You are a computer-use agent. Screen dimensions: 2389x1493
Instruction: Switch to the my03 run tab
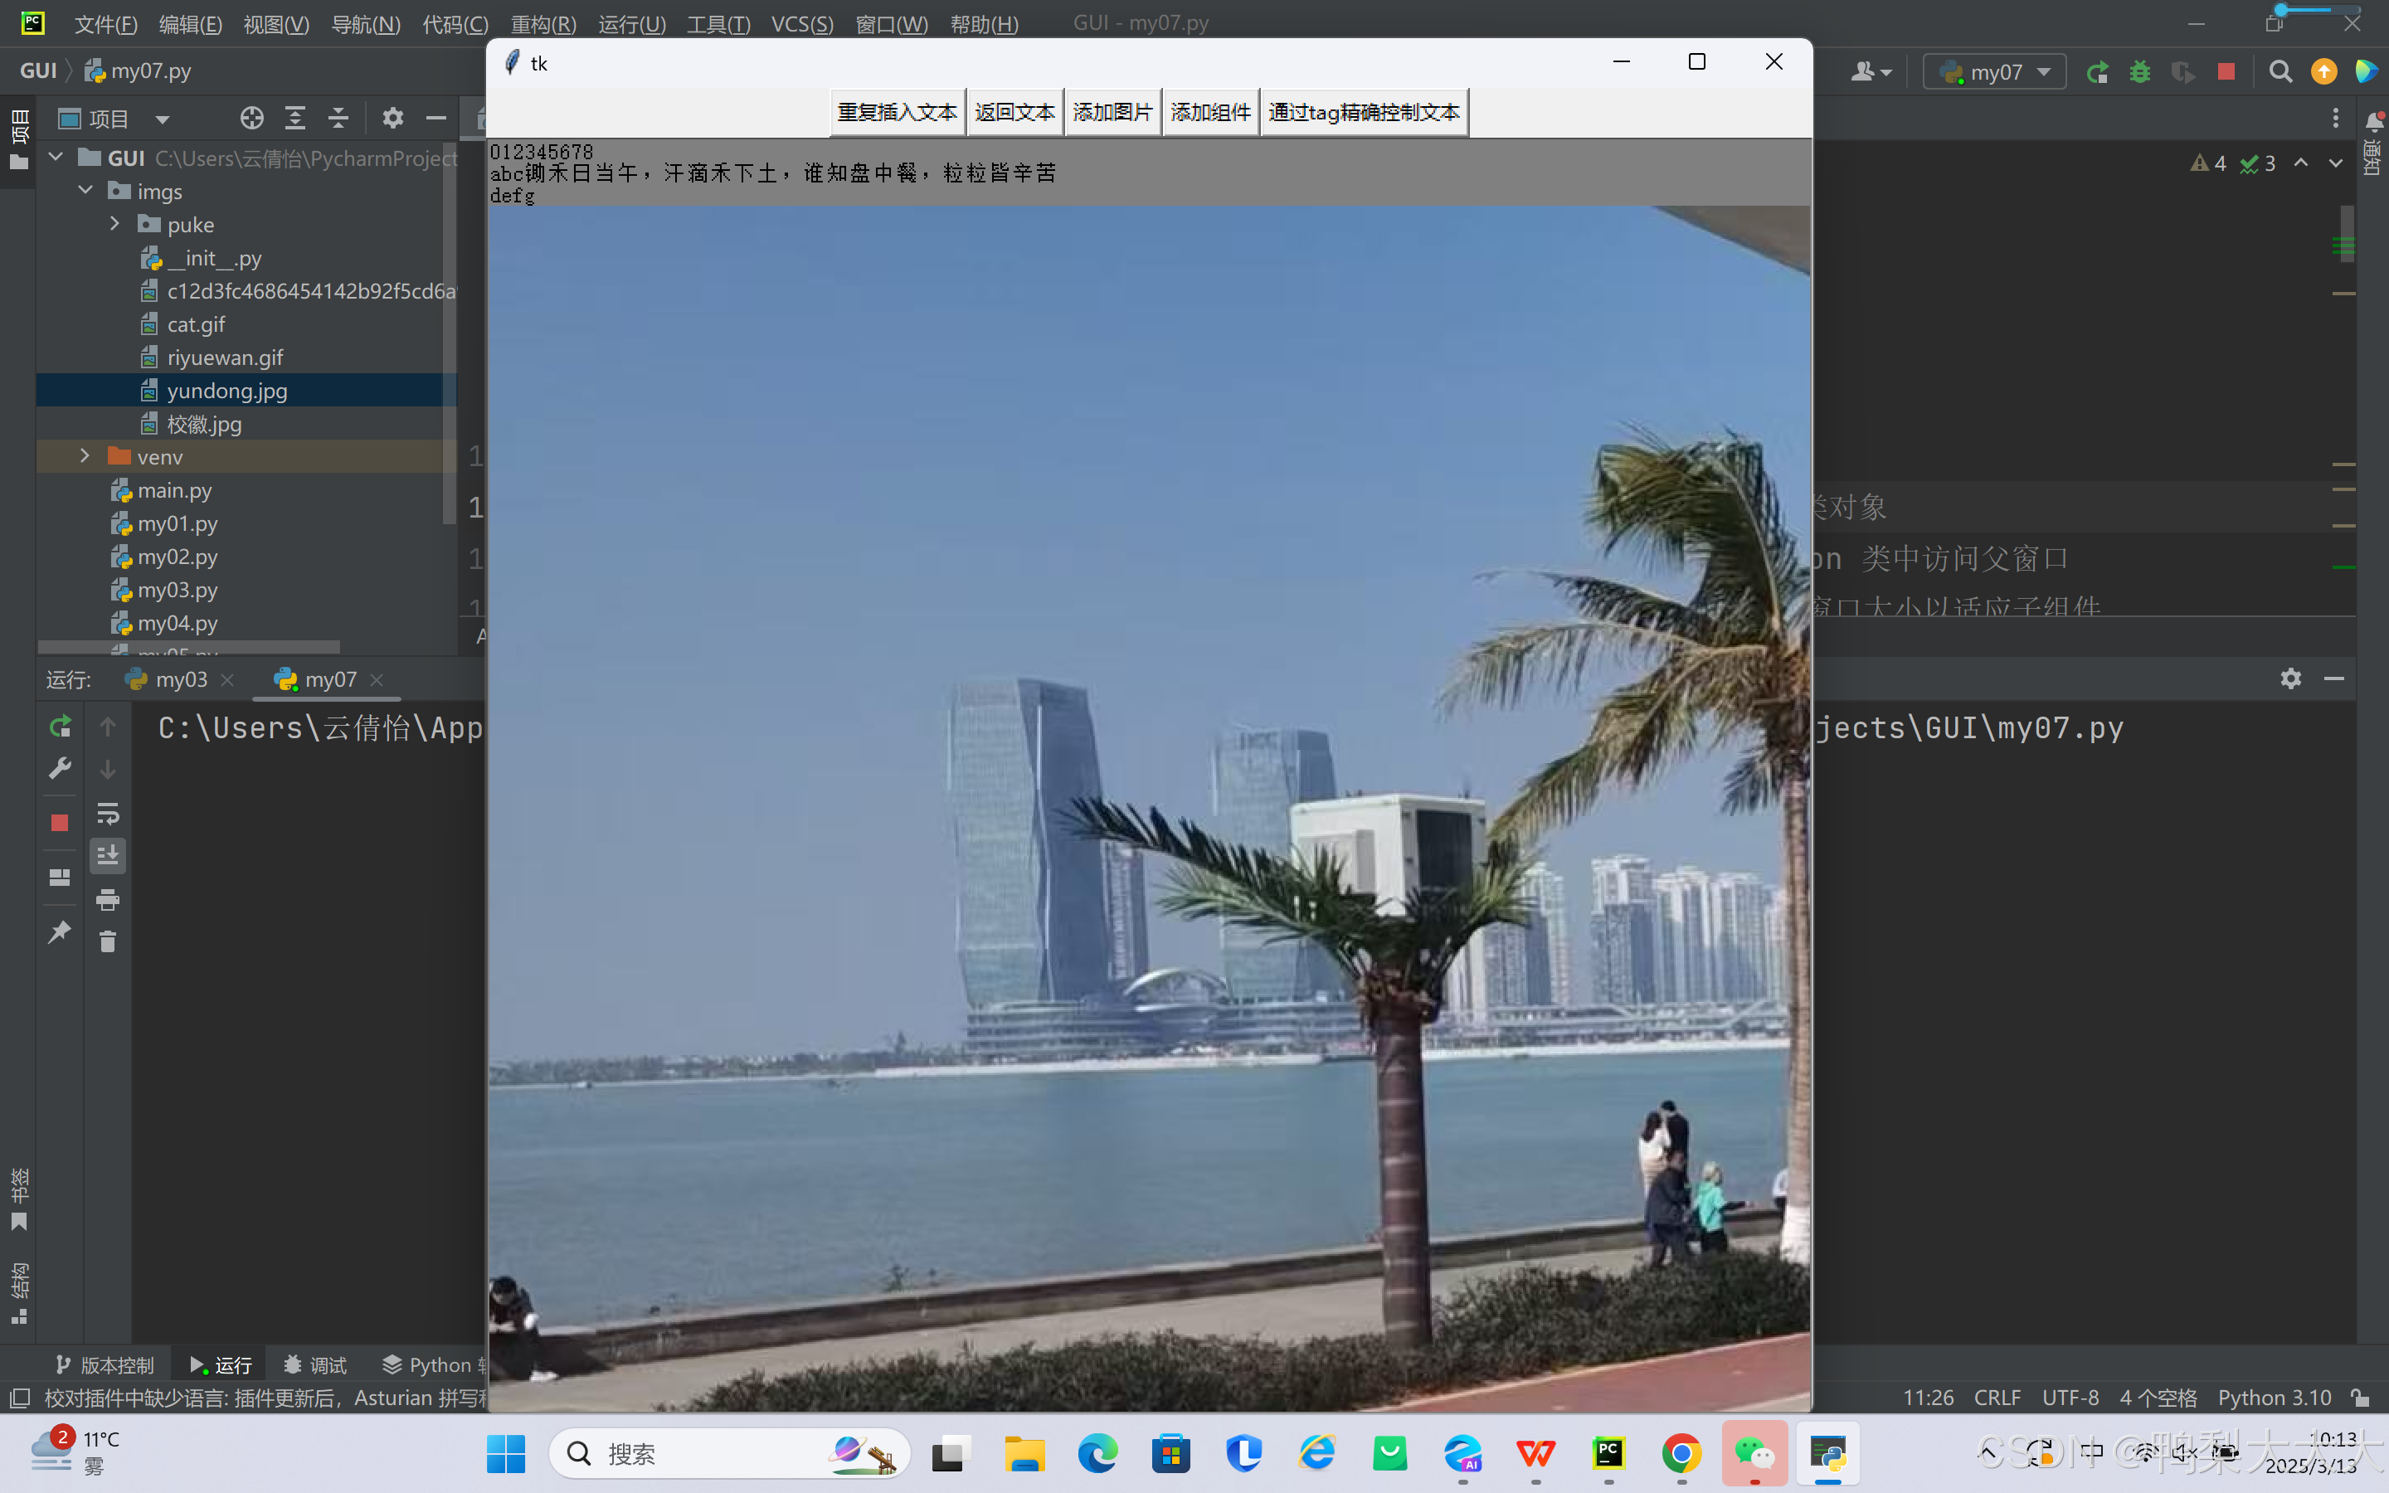(180, 679)
